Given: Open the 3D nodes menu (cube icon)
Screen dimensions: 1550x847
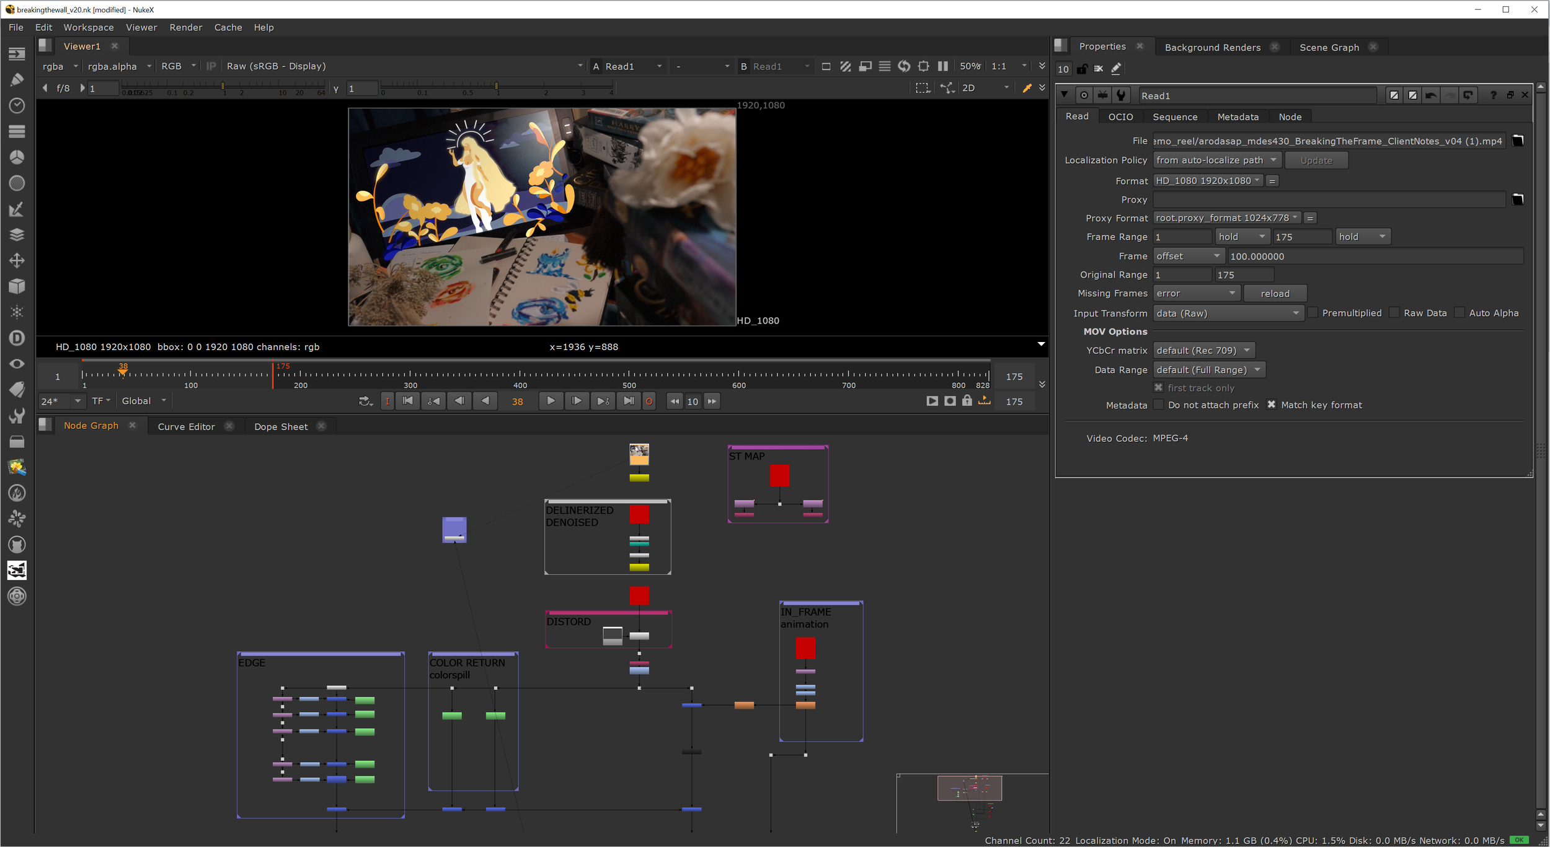Looking at the screenshot, I should [17, 286].
